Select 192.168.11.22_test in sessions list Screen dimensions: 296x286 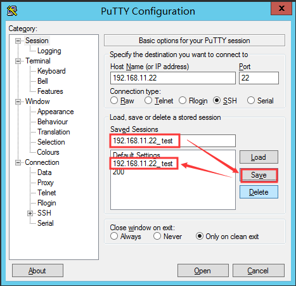(143, 164)
